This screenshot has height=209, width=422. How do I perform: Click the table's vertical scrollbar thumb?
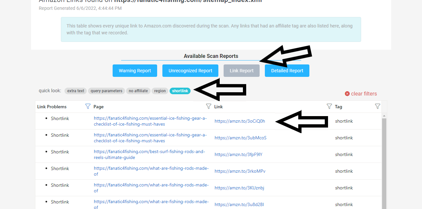click(x=384, y=164)
